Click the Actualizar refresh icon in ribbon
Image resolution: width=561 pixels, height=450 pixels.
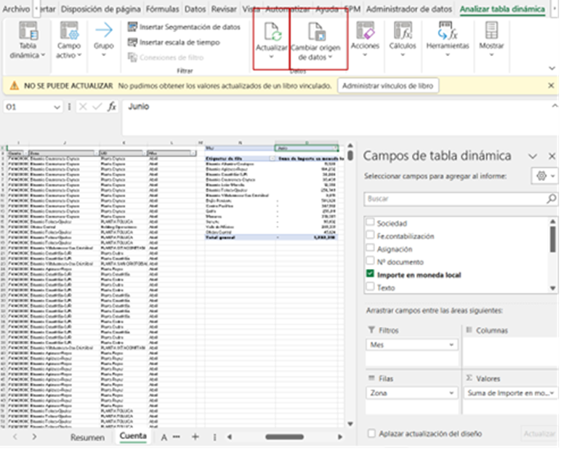tap(271, 33)
